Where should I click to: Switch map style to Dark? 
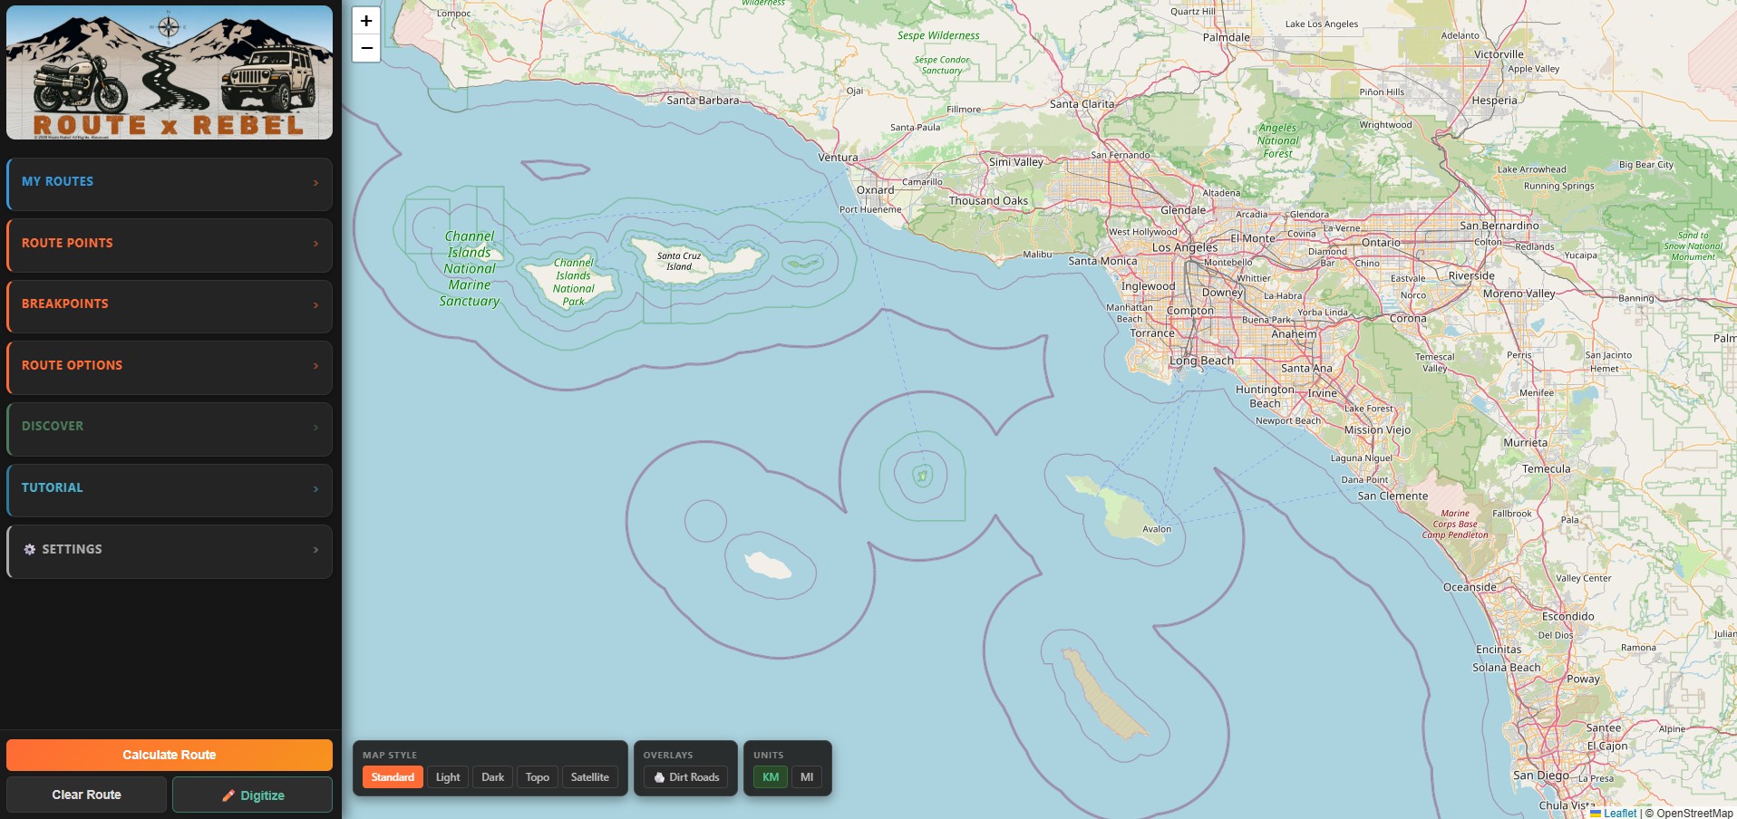(493, 777)
